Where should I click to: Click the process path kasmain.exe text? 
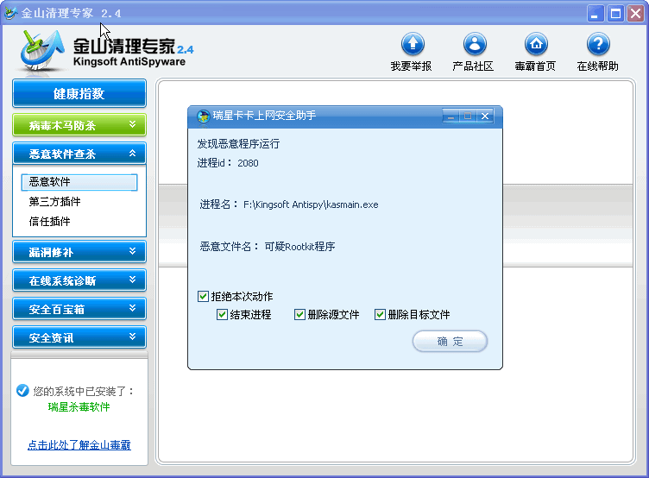311,204
